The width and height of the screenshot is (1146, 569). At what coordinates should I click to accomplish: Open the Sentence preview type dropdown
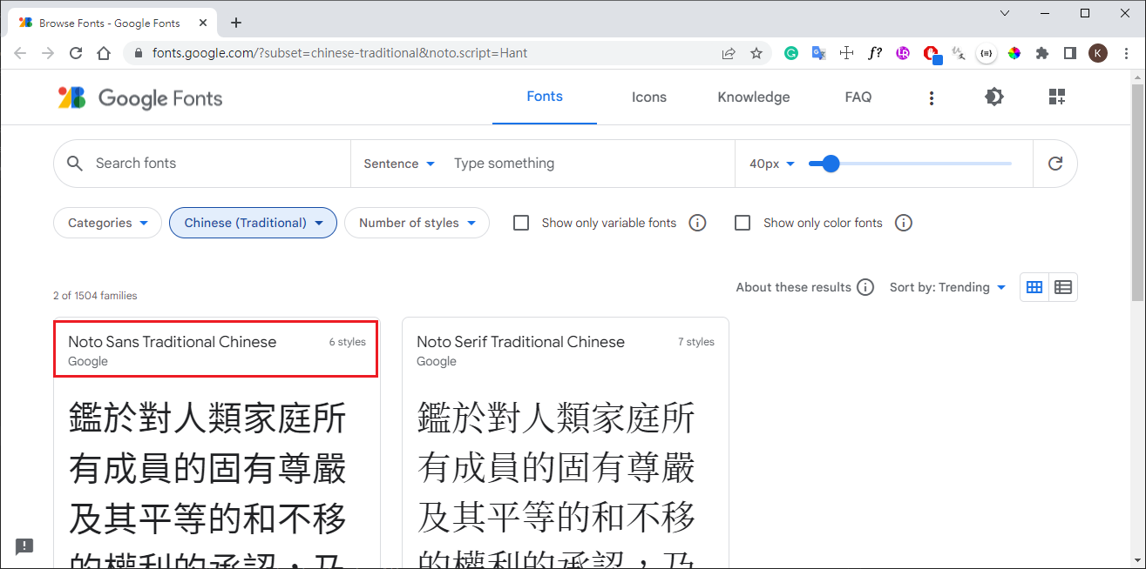pyautogui.click(x=399, y=164)
